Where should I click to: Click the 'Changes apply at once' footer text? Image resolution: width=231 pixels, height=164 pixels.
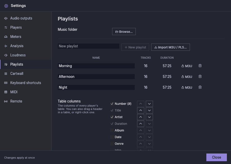tap(20, 158)
